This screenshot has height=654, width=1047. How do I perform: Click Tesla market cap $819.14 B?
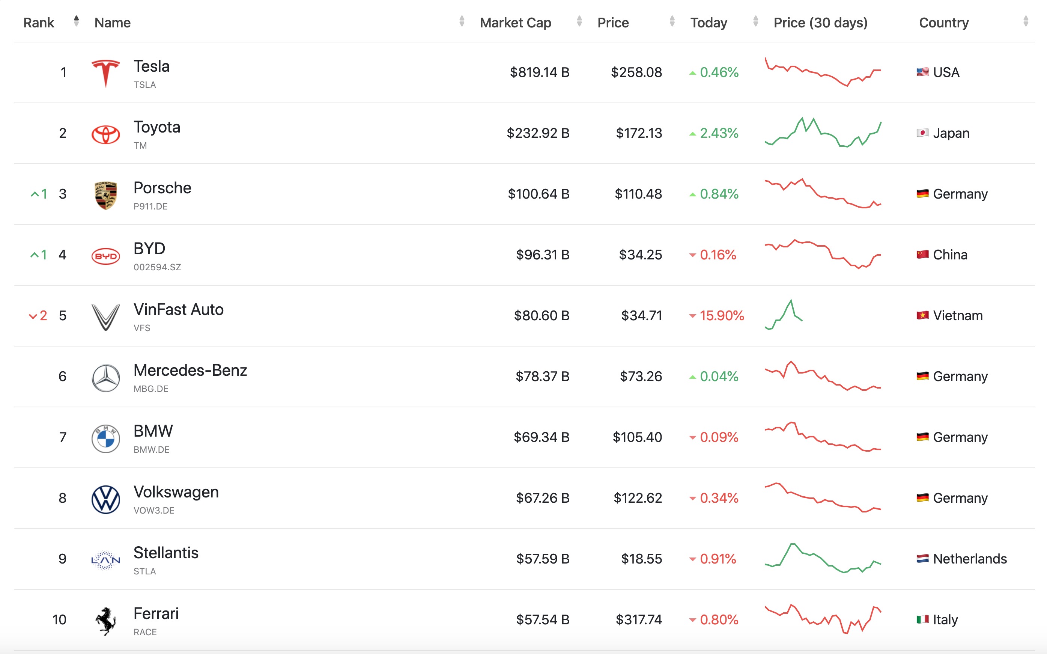pos(540,72)
